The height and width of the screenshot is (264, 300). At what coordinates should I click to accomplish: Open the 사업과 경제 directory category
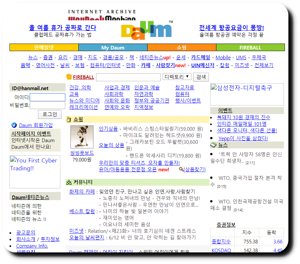(x=117, y=87)
